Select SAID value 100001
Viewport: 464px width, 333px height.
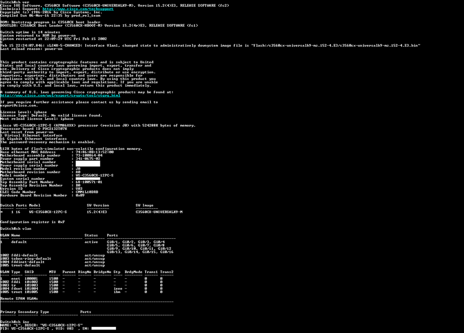pos(31,279)
